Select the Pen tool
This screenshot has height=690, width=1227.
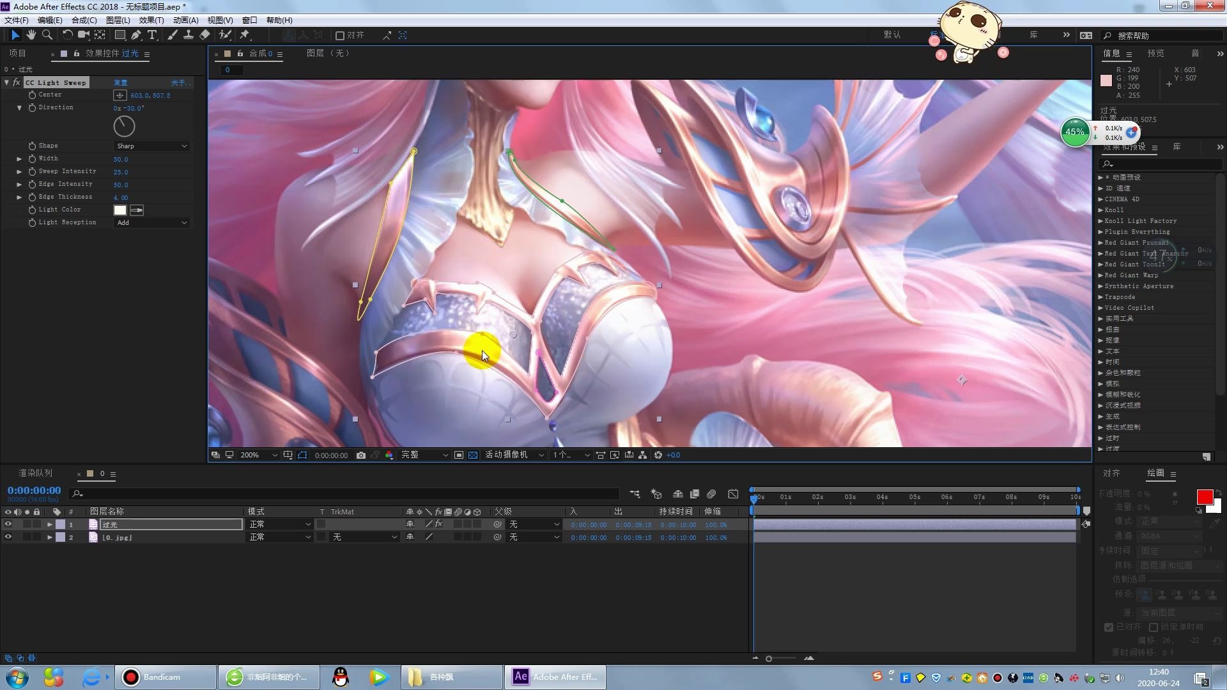click(136, 35)
